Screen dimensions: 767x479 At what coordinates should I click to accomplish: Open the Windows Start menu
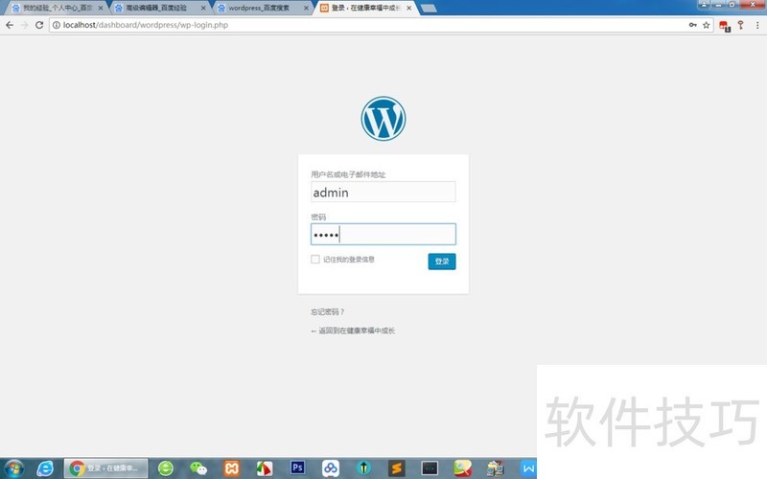[13, 468]
